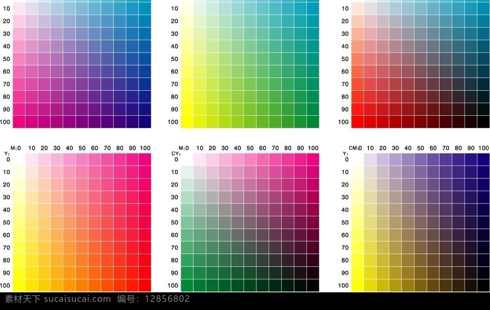Screen dimensions: 490x310
Task: Choose black row-100 swatch in red-teal chart
Action: point(483,122)
